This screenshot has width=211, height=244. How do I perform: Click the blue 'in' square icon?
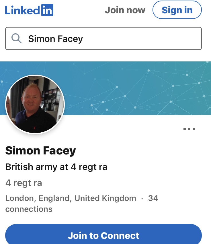47,10
